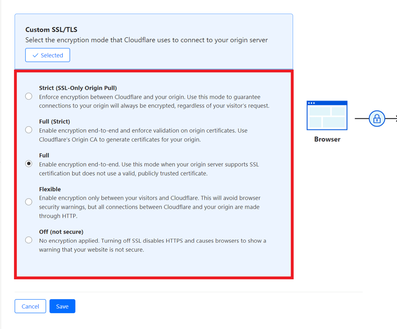Click the Cancel button

pos(30,306)
